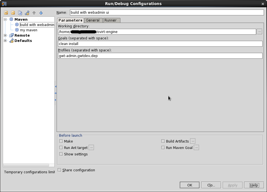
Task: Click the Goals input field
Action: pos(160,44)
